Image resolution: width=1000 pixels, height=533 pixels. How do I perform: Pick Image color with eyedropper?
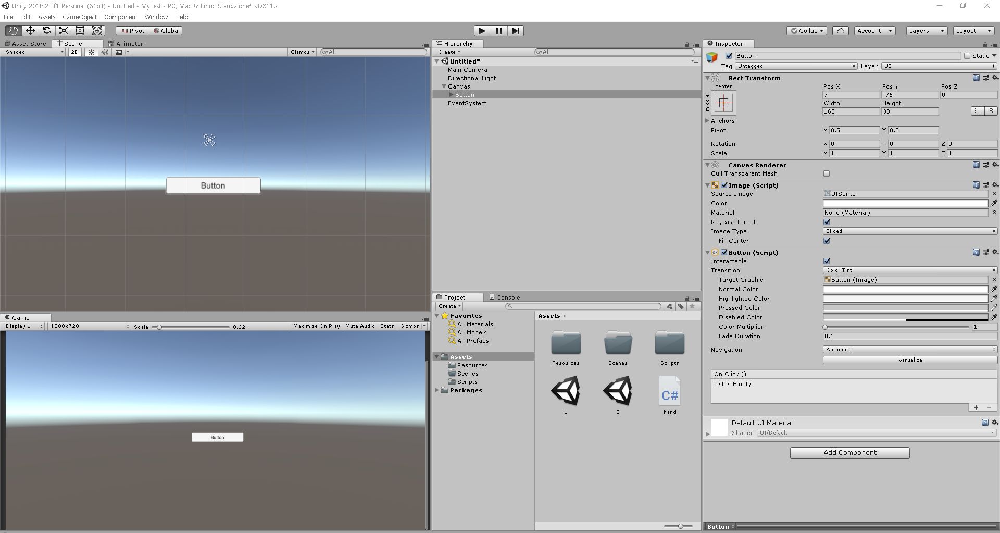point(994,203)
